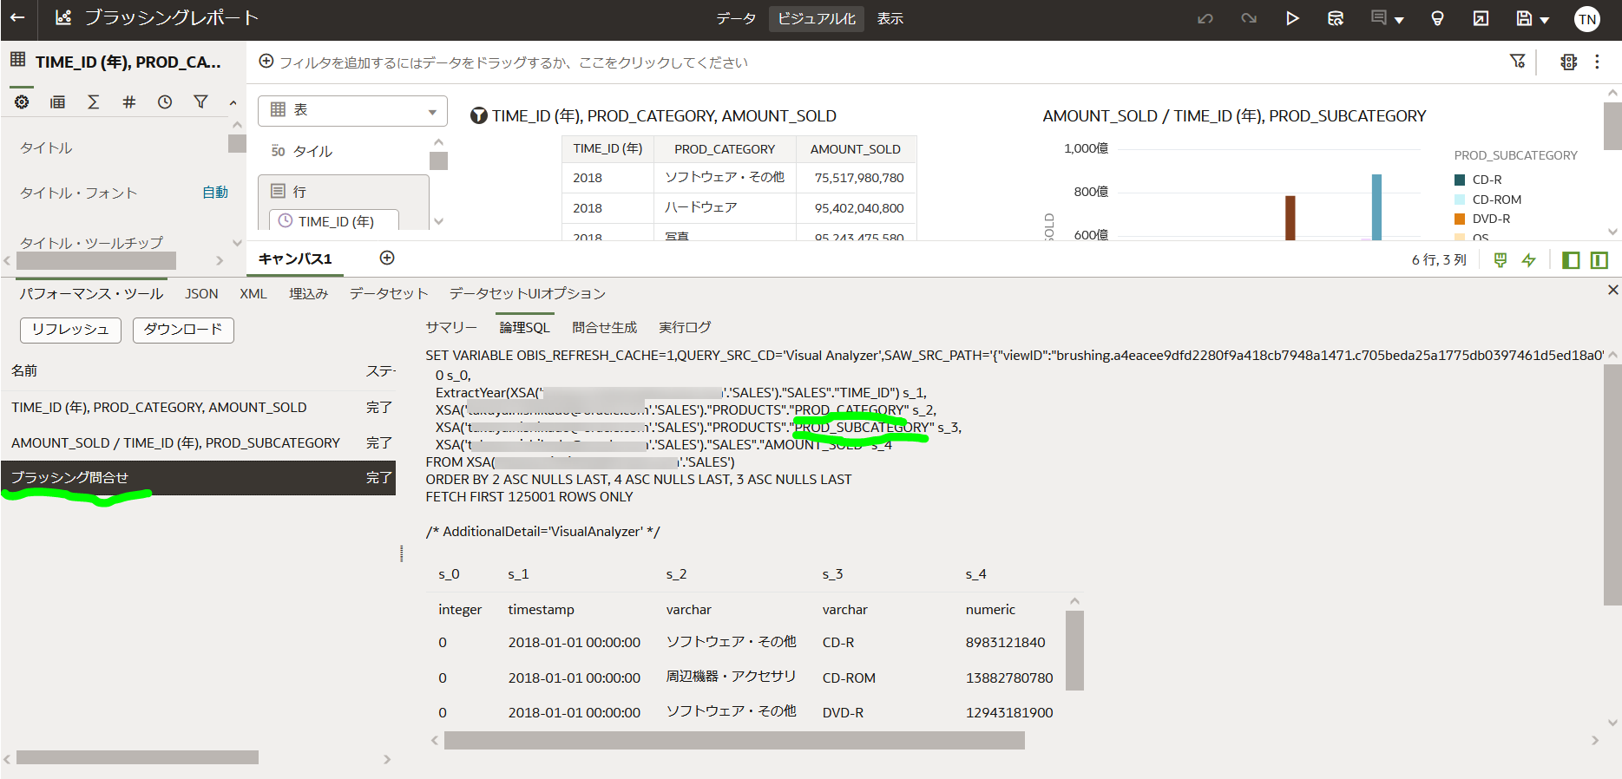This screenshot has height=779, width=1622.
Task: Open the date/time clock properties tab
Action: pyautogui.click(x=165, y=101)
